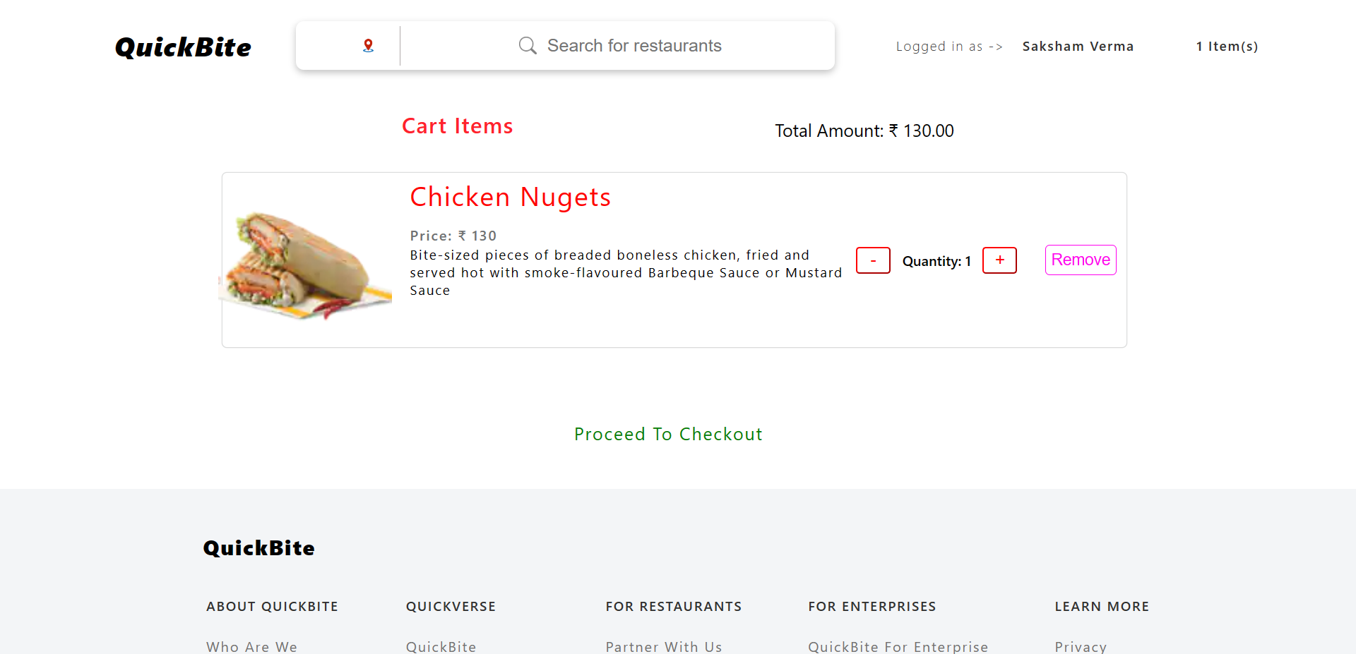Remove Chicken Nugets from the cart
The image size is (1356, 654).
pos(1080,260)
